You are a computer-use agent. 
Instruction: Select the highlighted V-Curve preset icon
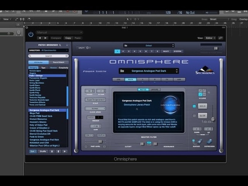pyautogui.click(x=200, y=94)
